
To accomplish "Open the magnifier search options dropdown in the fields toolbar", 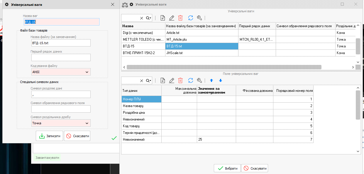I will point(149,80).
